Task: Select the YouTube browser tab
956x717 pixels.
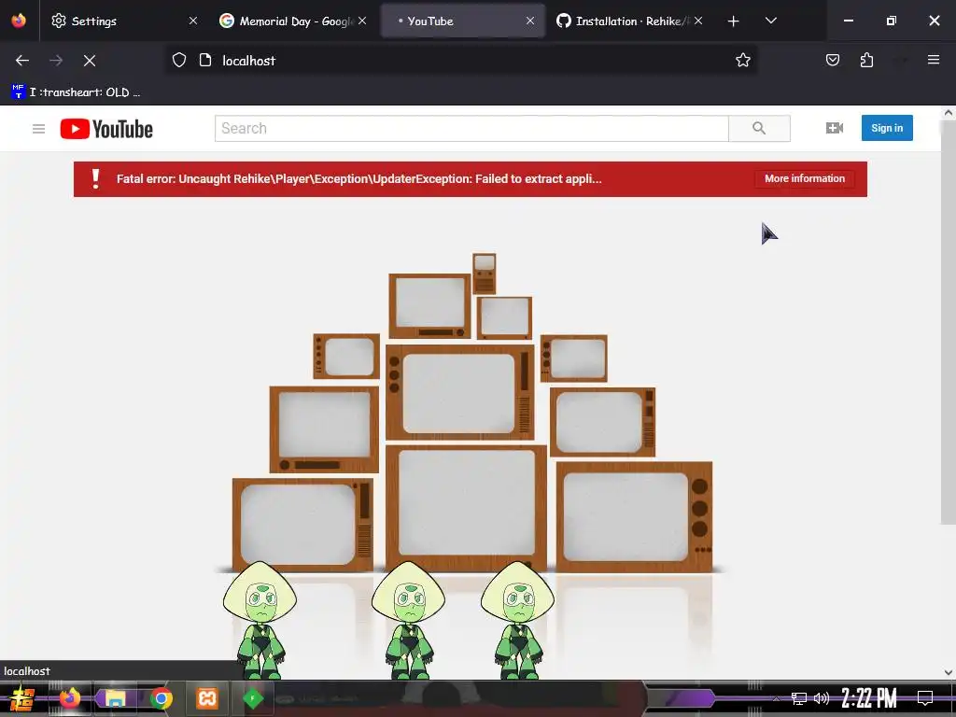Action: pos(462,21)
